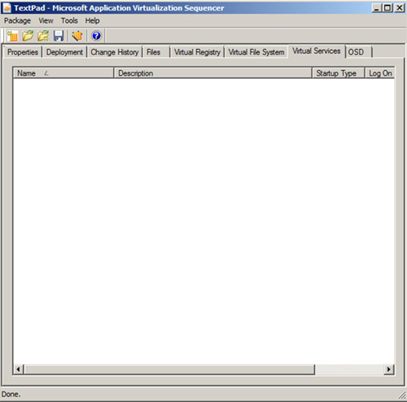Click the horizontal scrollbar right arrow
The width and height of the screenshot is (407, 402).
pos(389,369)
